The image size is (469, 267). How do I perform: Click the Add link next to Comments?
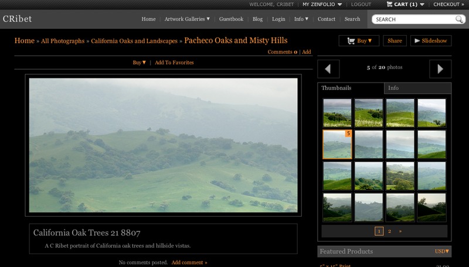click(306, 52)
